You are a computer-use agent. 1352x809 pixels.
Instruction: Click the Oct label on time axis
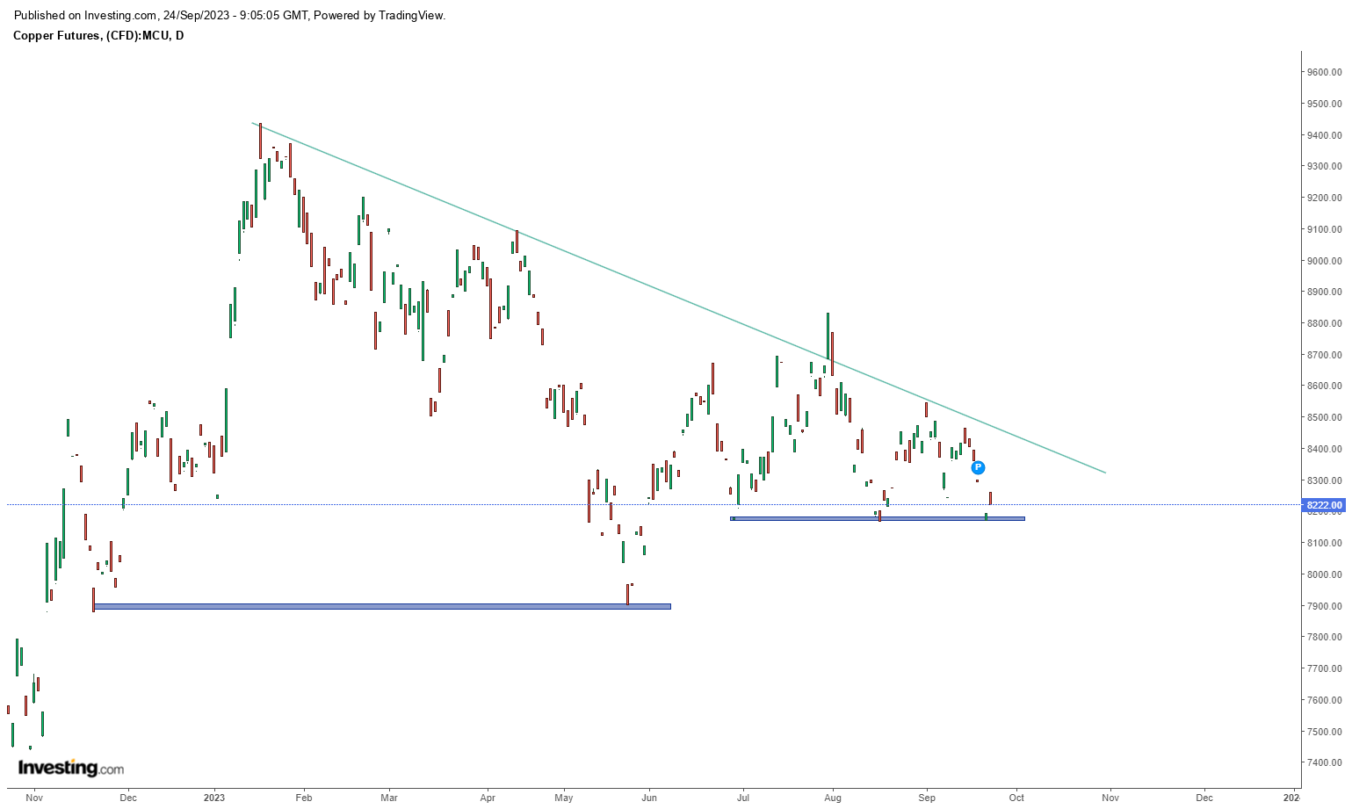[1016, 798]
